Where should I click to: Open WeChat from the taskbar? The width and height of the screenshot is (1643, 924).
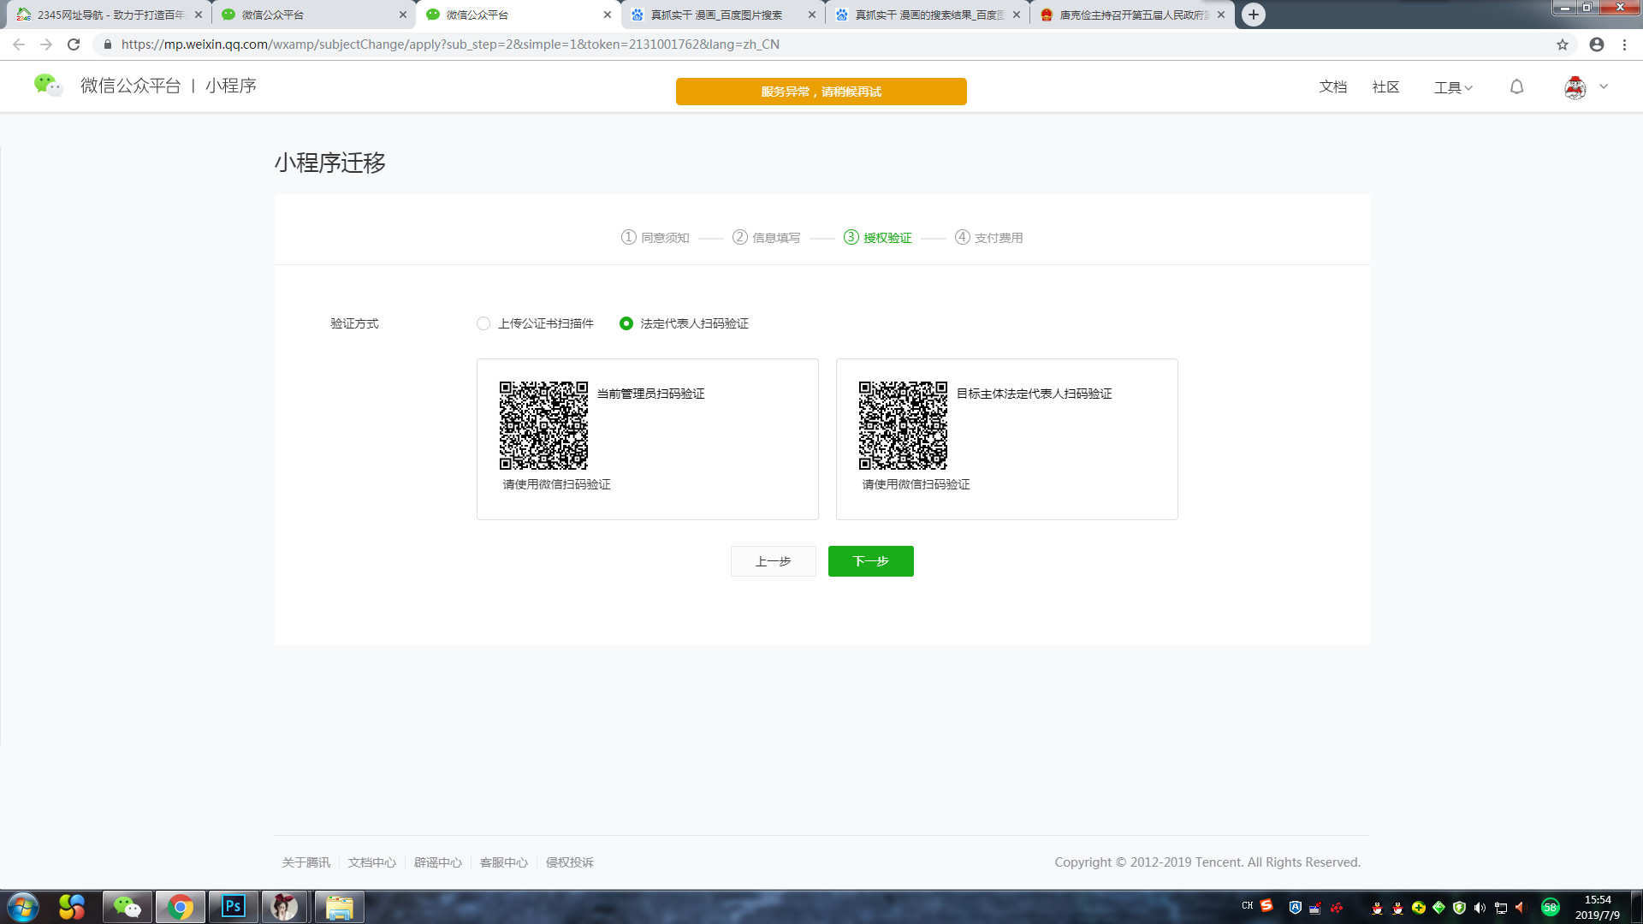pos(128,907)
